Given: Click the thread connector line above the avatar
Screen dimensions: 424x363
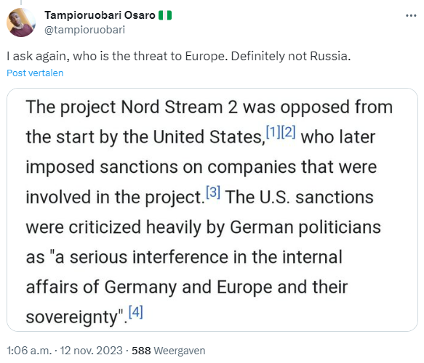Looking at the screenshot, I should coord(21,2).
